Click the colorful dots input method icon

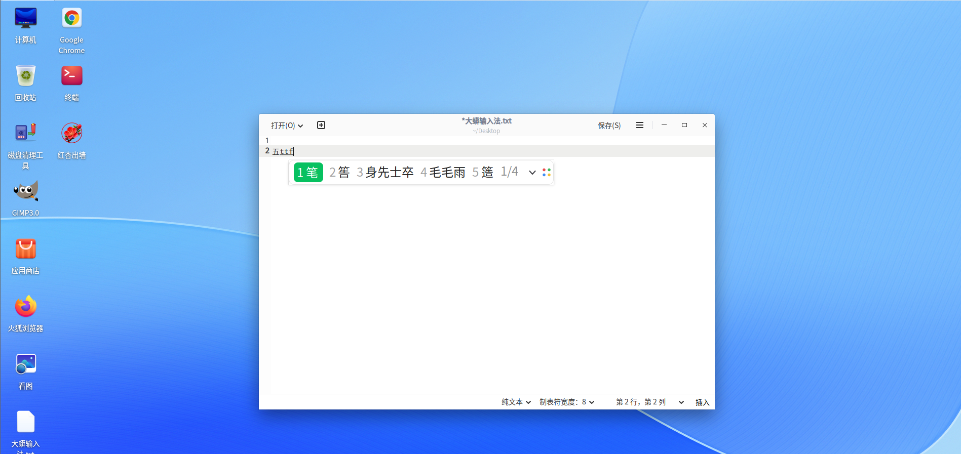tap(546, 173)
